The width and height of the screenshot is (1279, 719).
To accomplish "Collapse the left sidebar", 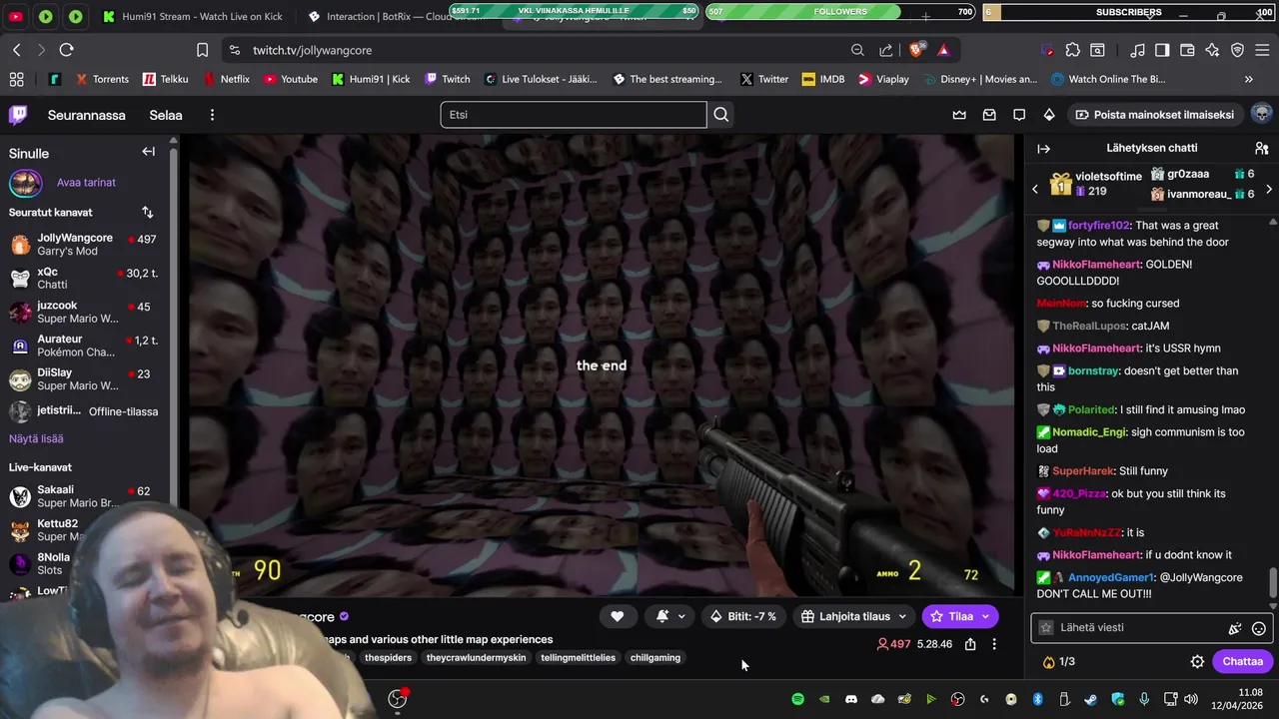I will tap(148, 152).
